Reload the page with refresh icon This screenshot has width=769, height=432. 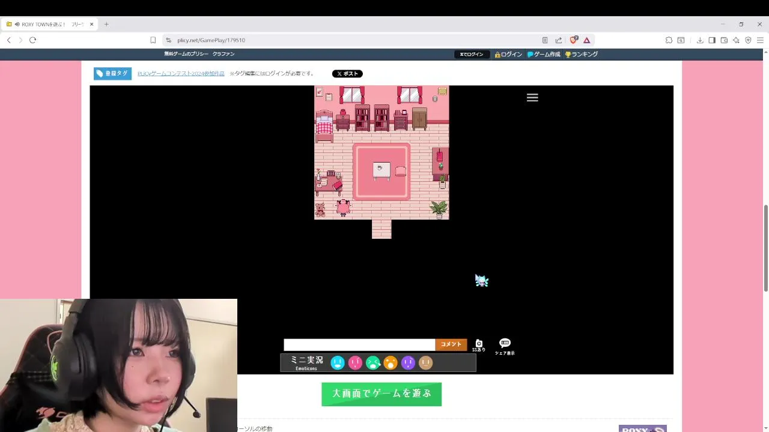tap(32, 40)
